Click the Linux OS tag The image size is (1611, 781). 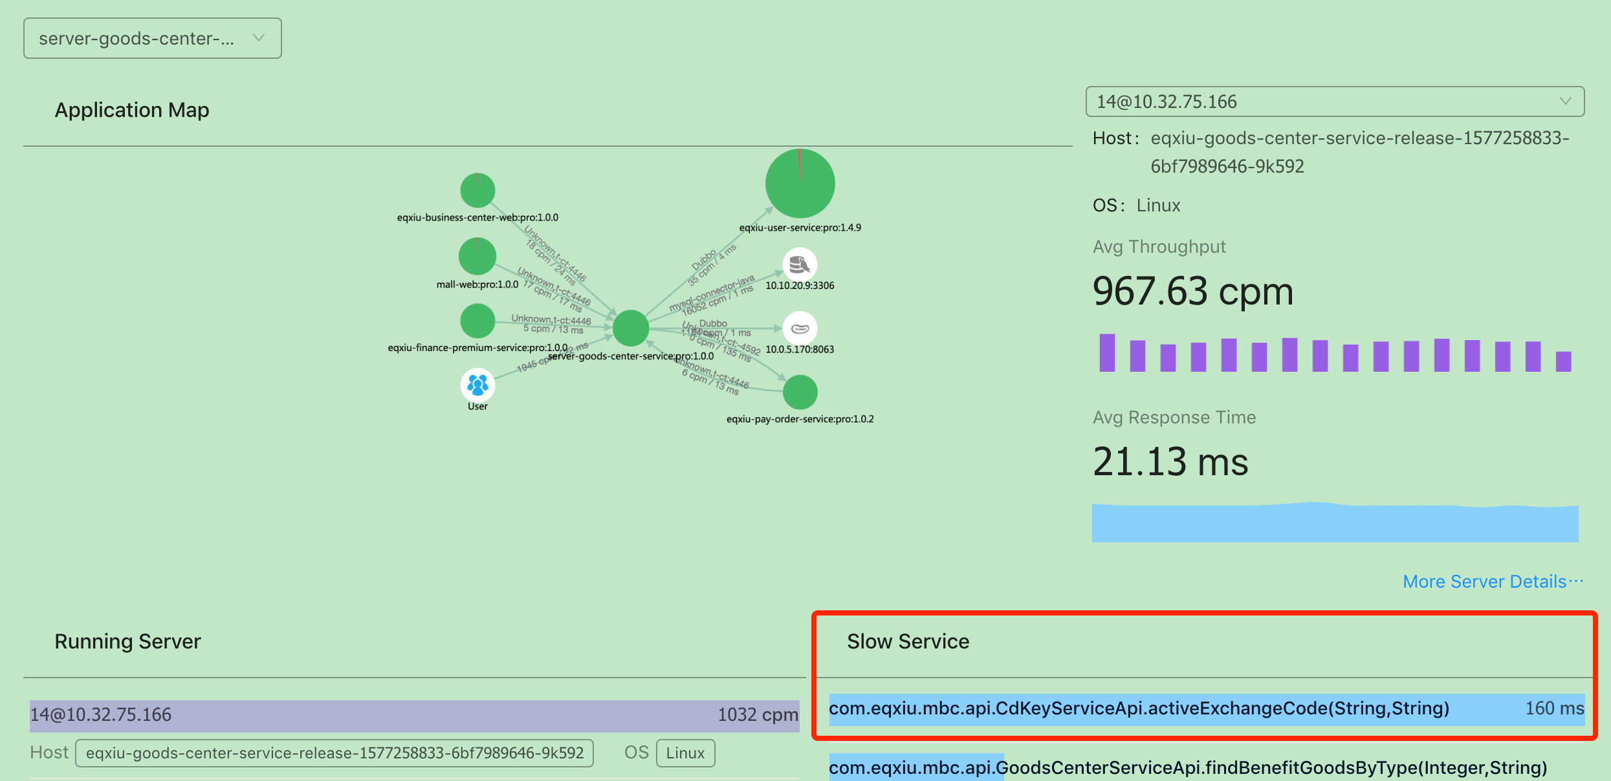[x=685, y=753]
